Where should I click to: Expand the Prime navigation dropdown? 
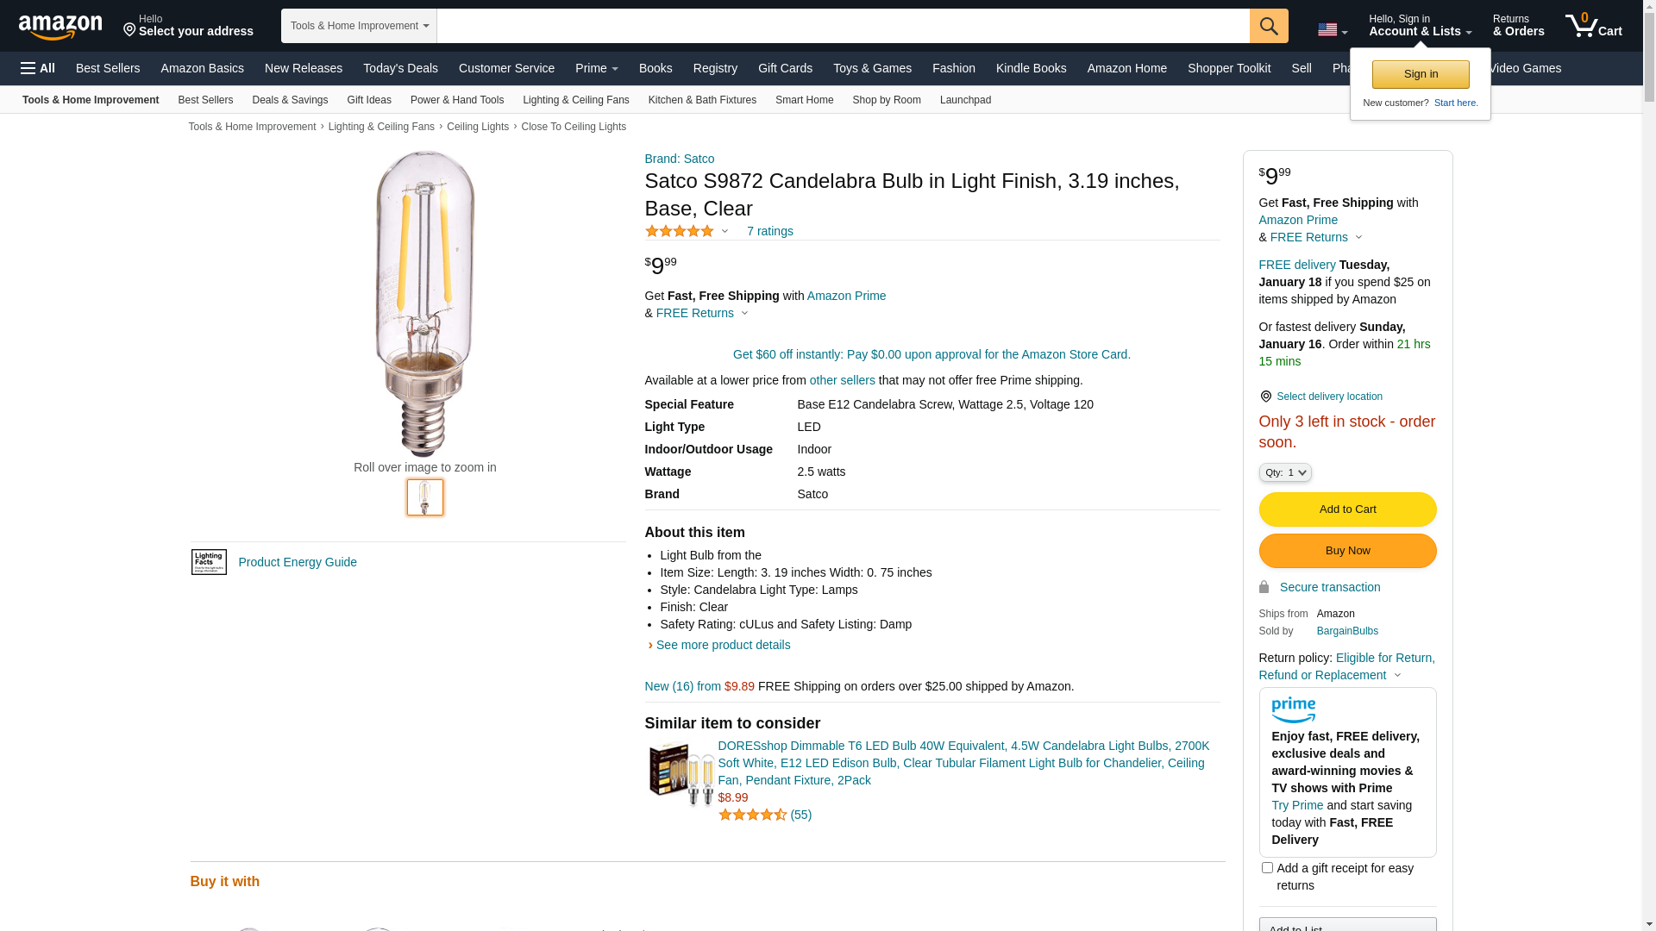(596, 68)
